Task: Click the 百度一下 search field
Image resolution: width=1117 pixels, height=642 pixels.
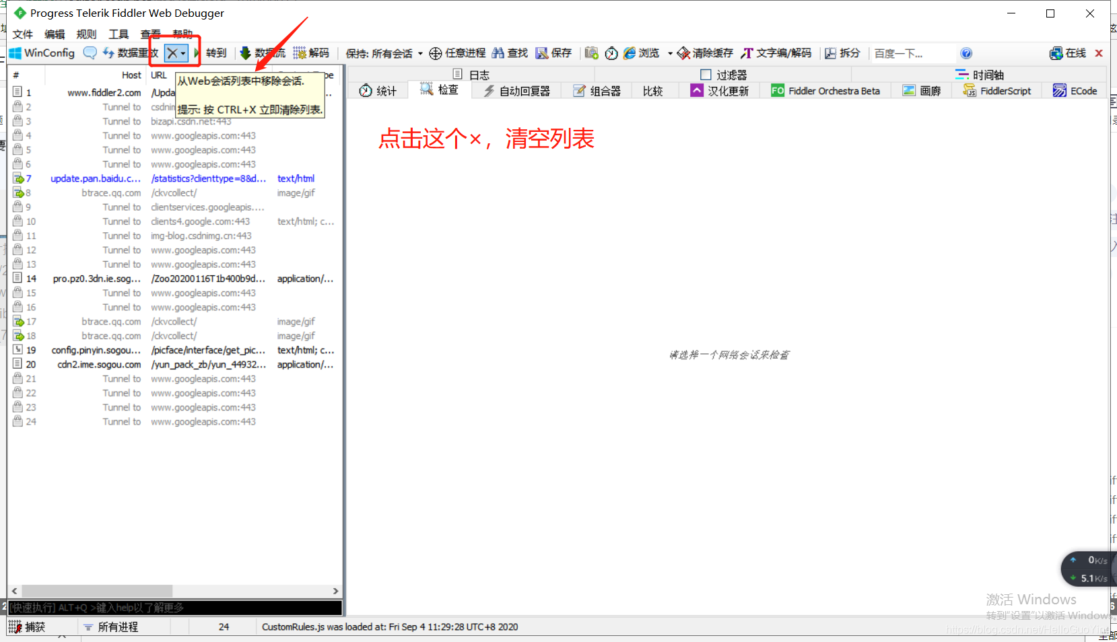Action: coord(912,53)
